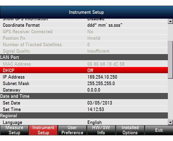
Task: Select the DHCP row
Action: point(84,70)
